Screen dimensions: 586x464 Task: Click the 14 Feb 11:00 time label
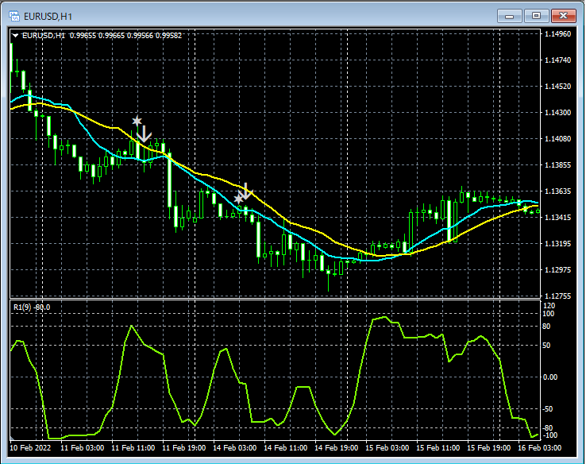coord(286,448)
